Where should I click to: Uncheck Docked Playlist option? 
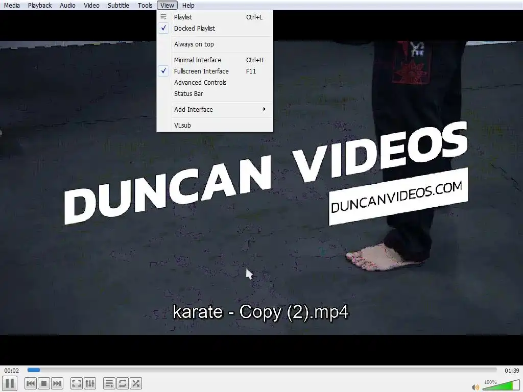215,29
